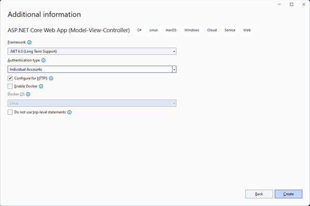Click the Docker OS label
The image size is (310, 206).
[x=16, y=94]
